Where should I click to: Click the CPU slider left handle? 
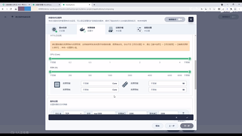pos(50,59)
